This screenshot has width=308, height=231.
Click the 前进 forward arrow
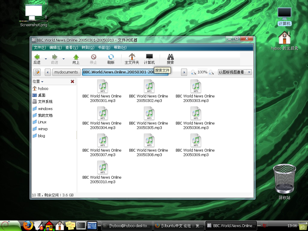(55, 59)
